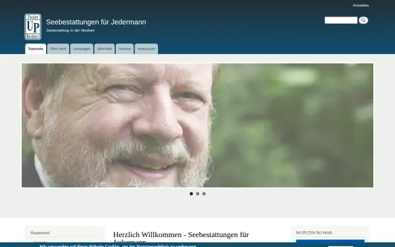Go to the Abschied tab
The image size is (395, 247).
(105, 49)
